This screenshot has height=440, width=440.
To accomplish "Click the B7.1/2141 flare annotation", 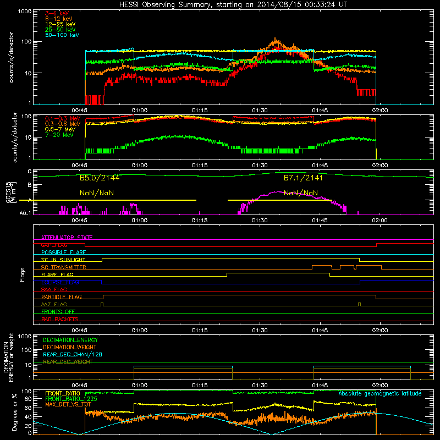I will tap(304, 178).
